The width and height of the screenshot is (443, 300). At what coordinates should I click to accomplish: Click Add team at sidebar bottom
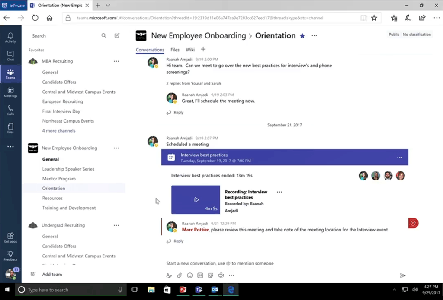pyautogui.click(x=51, y=274)
